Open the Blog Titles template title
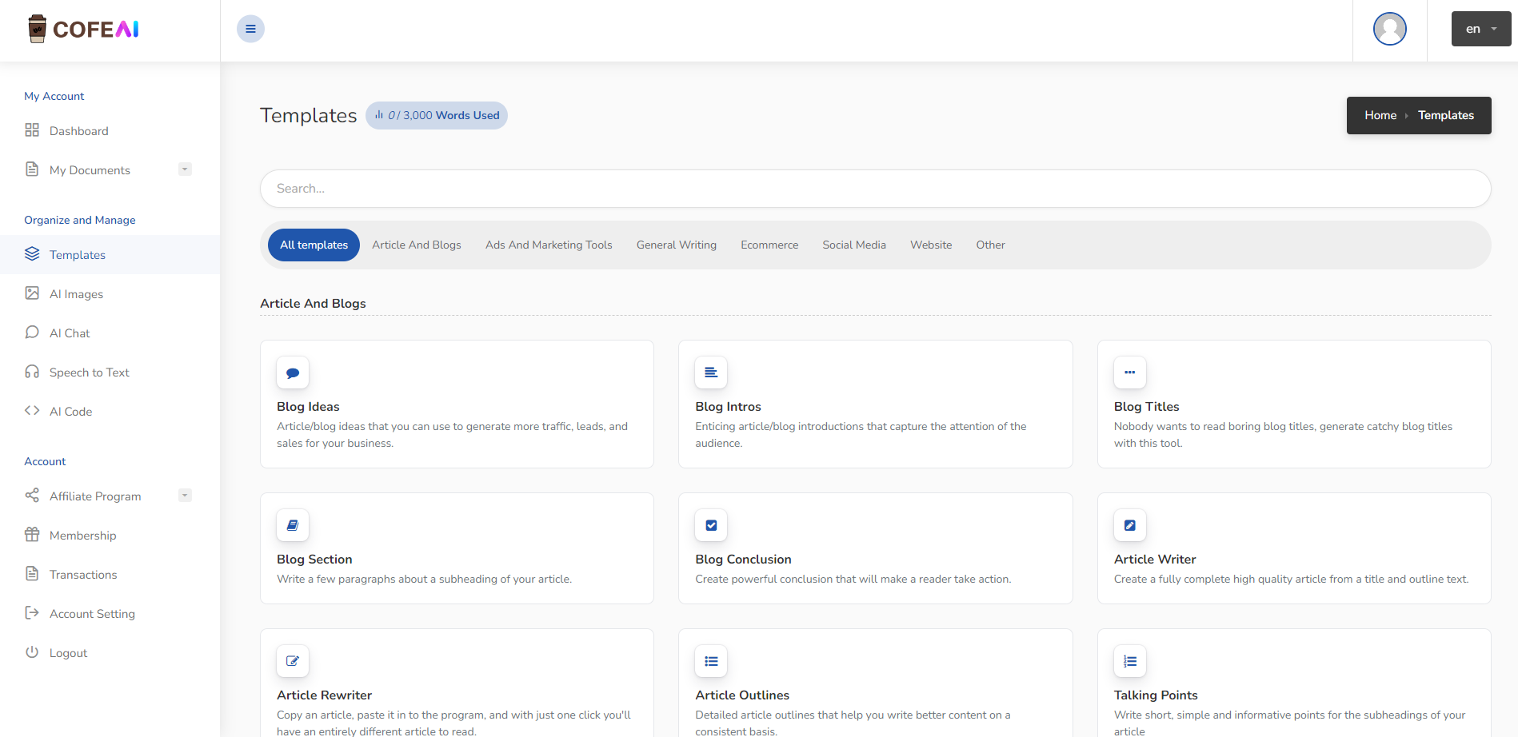The image size is (1518, 737). 1146,406
